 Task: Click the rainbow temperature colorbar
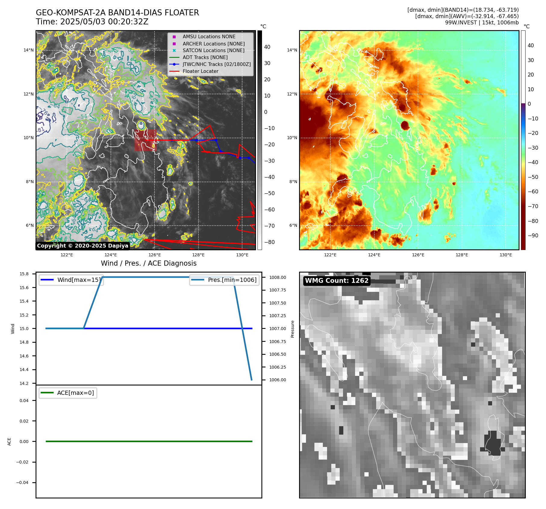(x=523, y=140)
